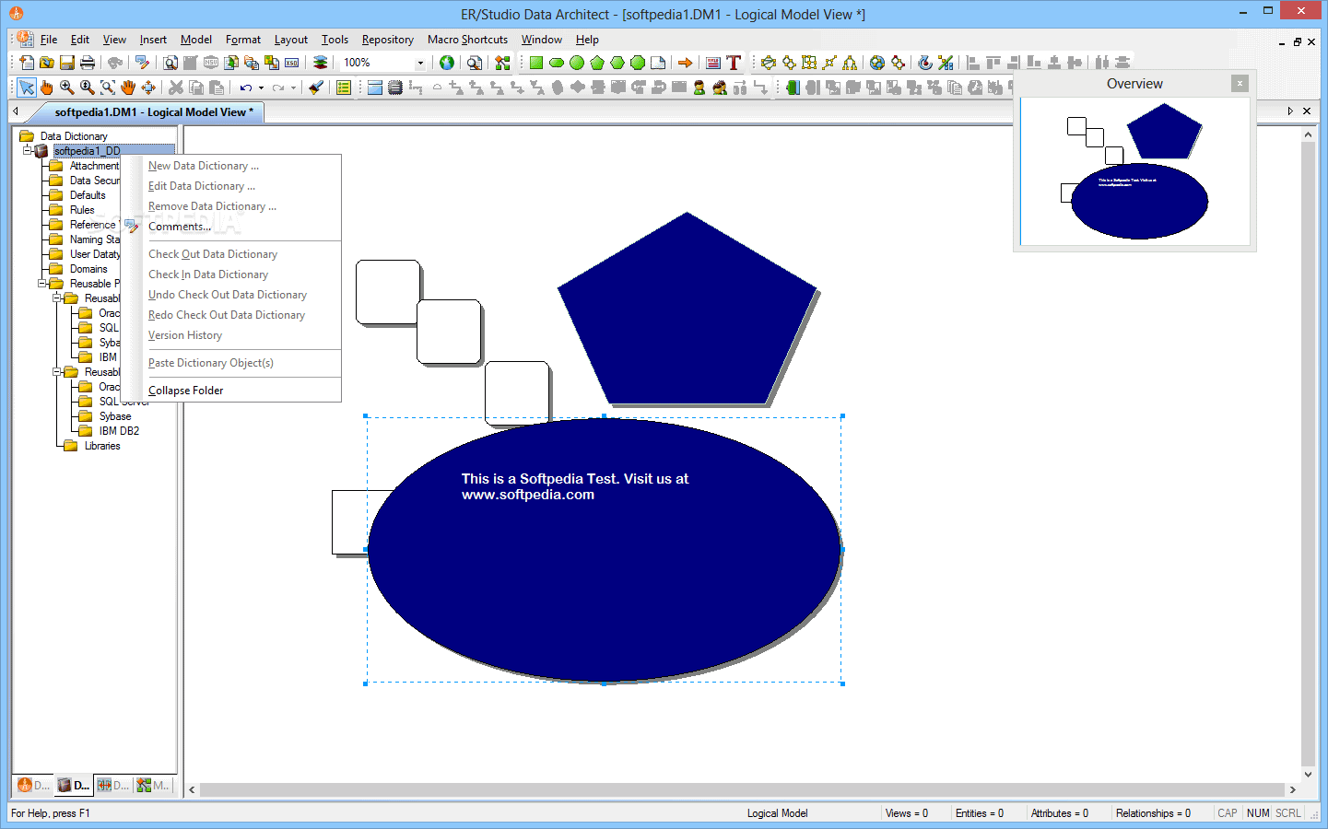Image resolution: width=1328 pixels, height=829 pixels.
Task: Click the Zoom Out magnifier icon
Action: (x=88, y=88)
